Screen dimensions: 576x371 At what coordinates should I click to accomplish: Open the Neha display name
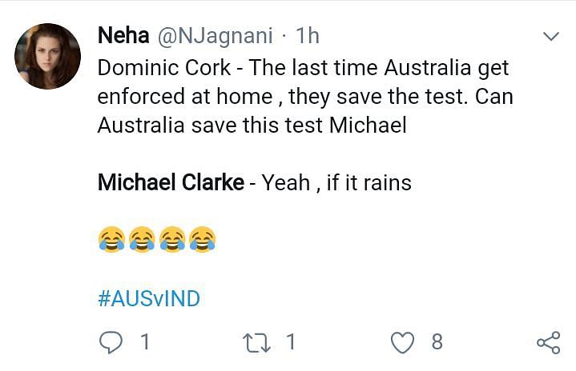tap(121, 35)
